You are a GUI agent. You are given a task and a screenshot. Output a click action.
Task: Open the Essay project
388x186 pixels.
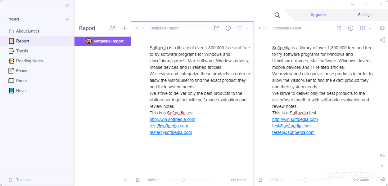[37, 71]
